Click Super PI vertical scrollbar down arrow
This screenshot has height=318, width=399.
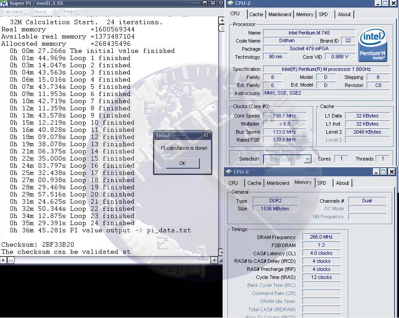coord(221,253)
